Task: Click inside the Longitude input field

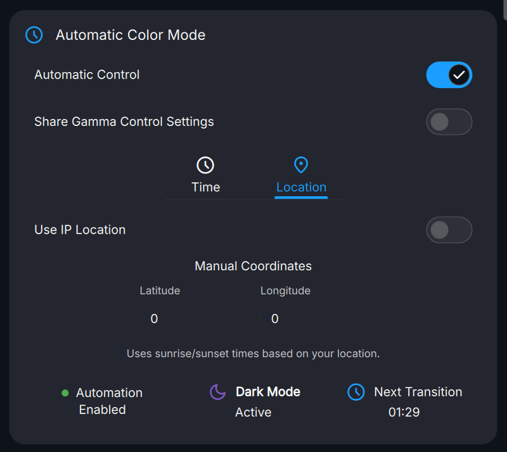Action: pyautogui.click(x=313, y=318)
